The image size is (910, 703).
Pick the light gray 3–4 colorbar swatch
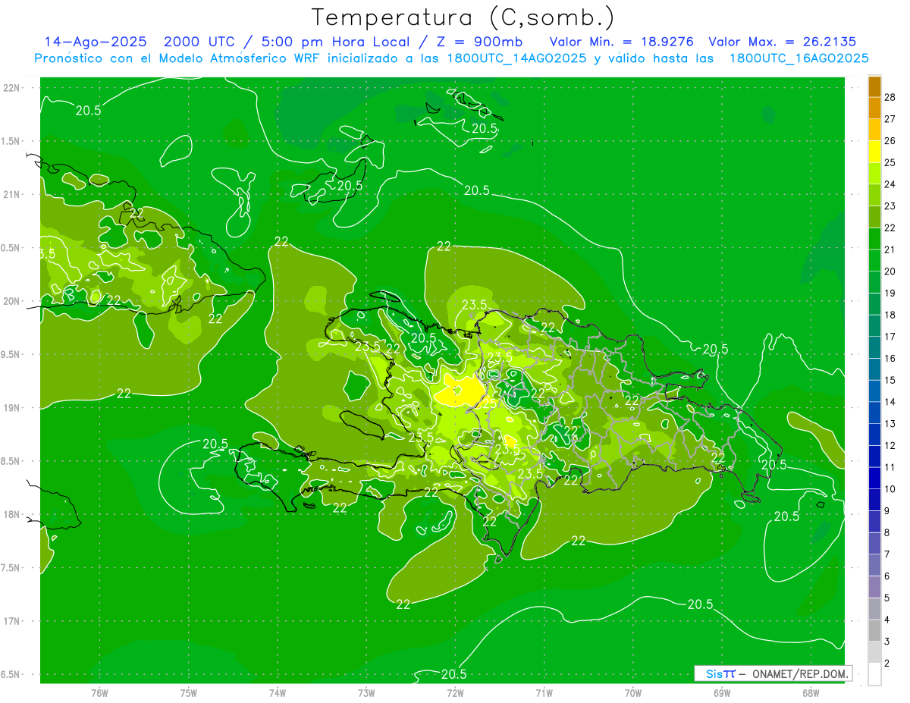tap(874, 630)
